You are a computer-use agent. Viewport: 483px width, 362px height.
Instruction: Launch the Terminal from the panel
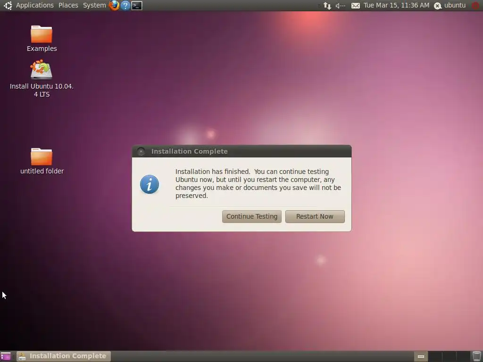(x=137, y=5)
